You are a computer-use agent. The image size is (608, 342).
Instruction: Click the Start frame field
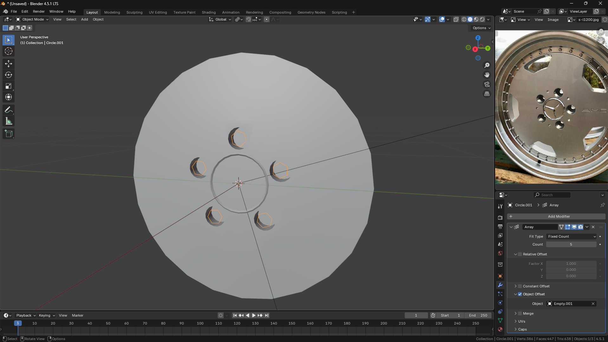click(x=450, y=315)
